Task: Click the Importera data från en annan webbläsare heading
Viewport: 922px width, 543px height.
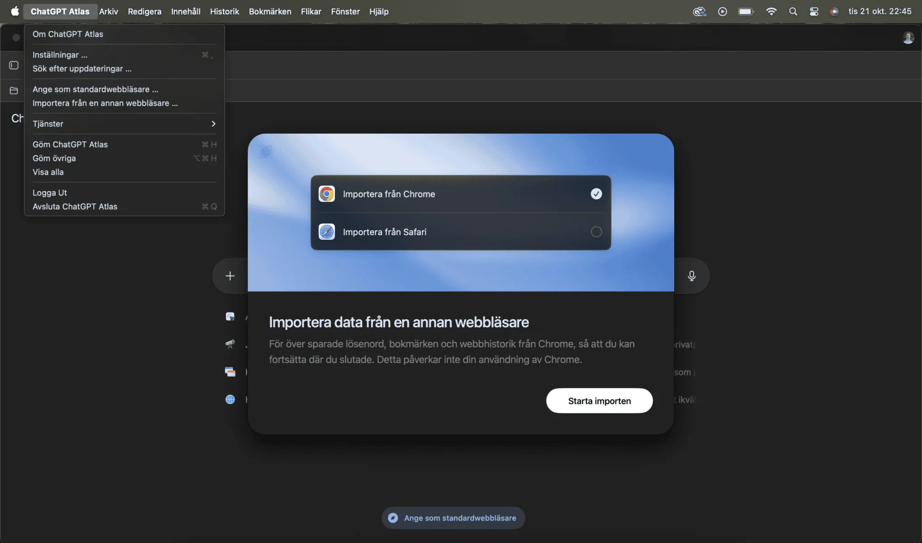Action: 399,322
